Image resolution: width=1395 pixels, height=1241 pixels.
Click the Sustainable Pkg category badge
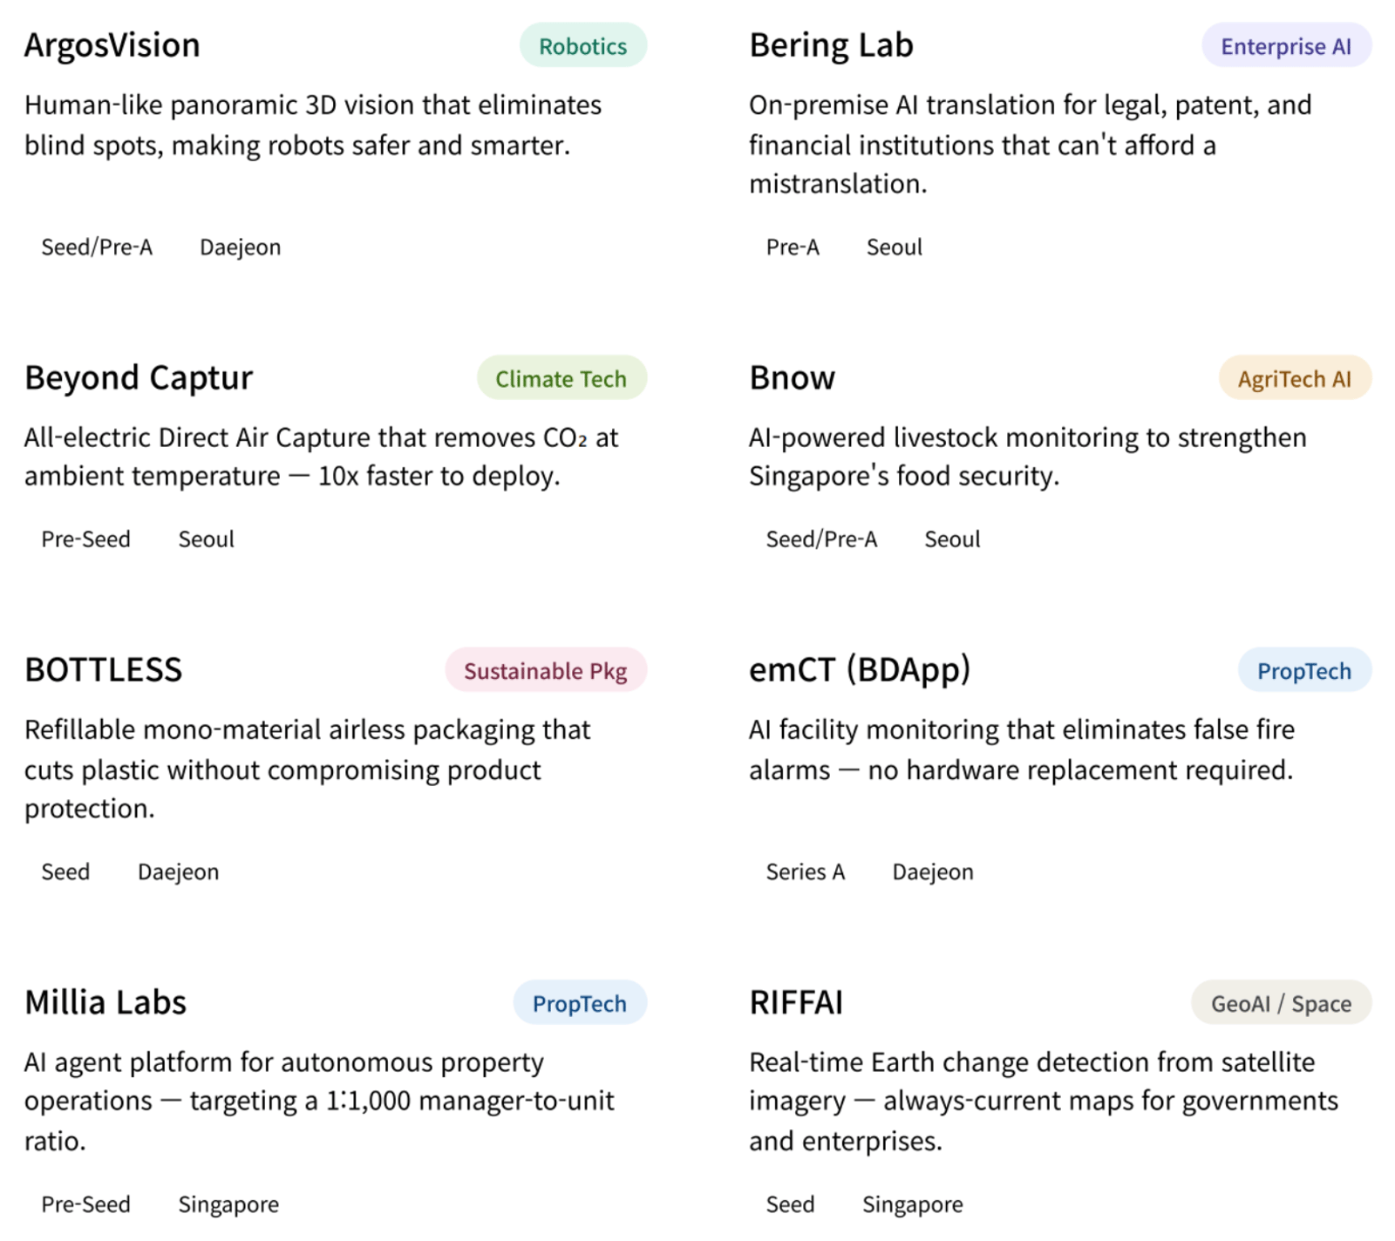pyautogui.click(x=545, y=671)
